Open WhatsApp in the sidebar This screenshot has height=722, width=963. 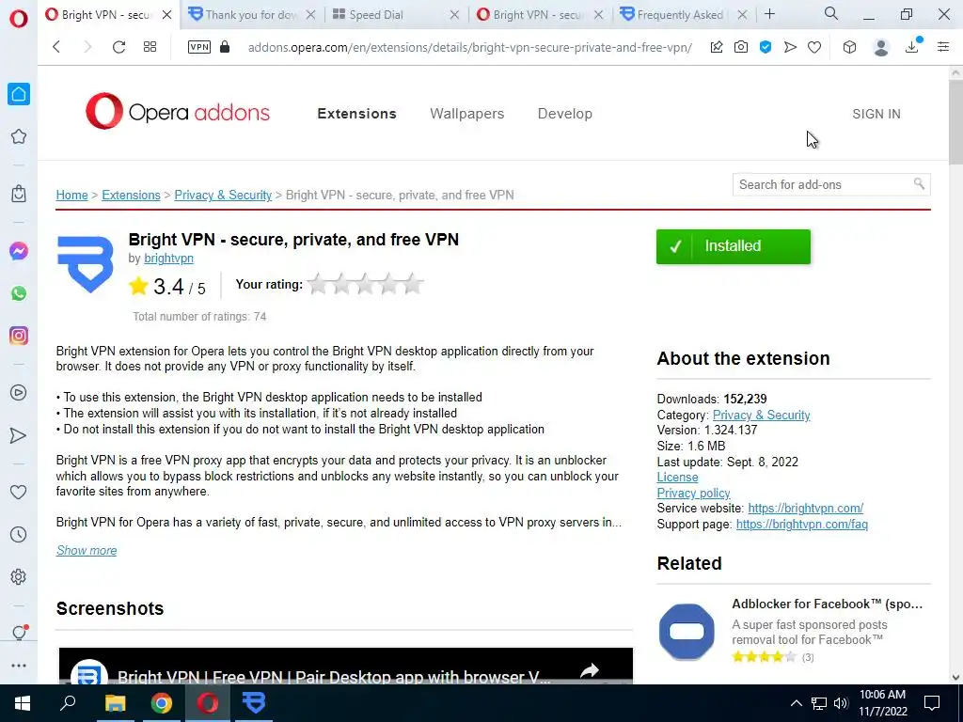[19, 293]
